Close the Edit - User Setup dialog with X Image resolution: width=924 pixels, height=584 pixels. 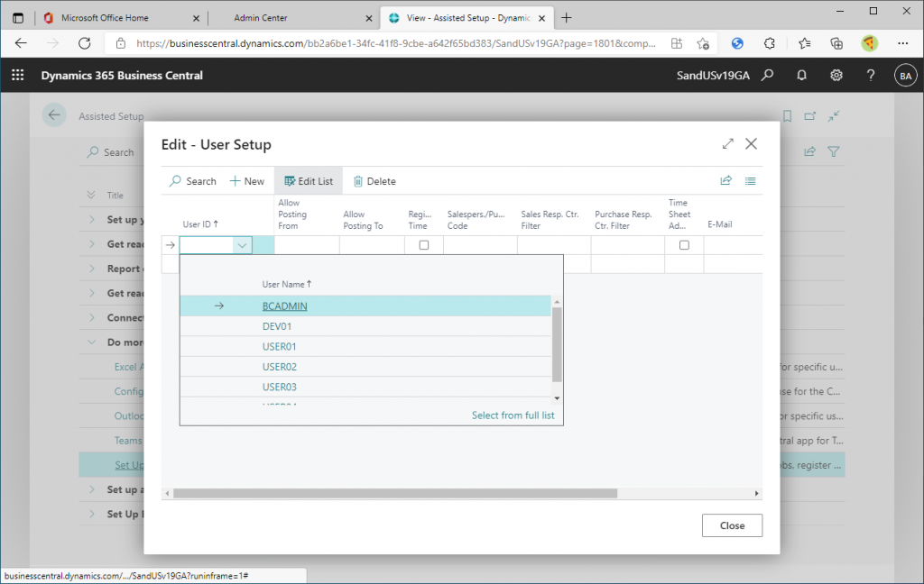[751, 143]
